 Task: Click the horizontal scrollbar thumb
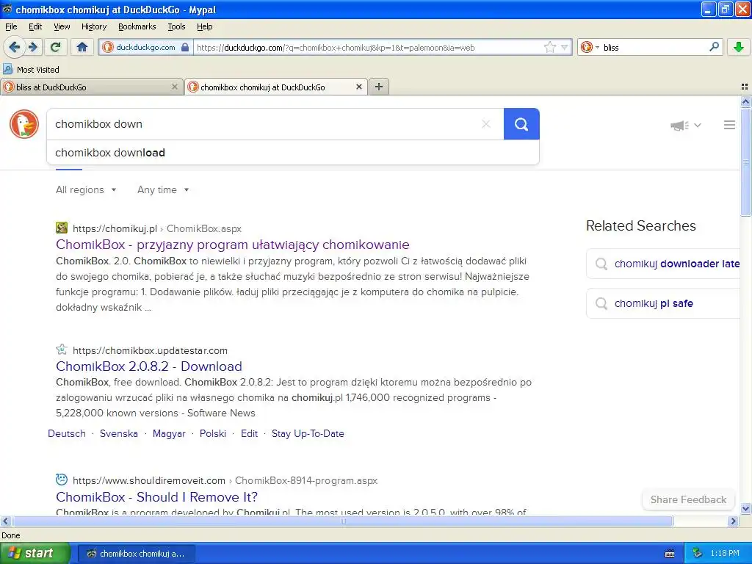(342, 521)
